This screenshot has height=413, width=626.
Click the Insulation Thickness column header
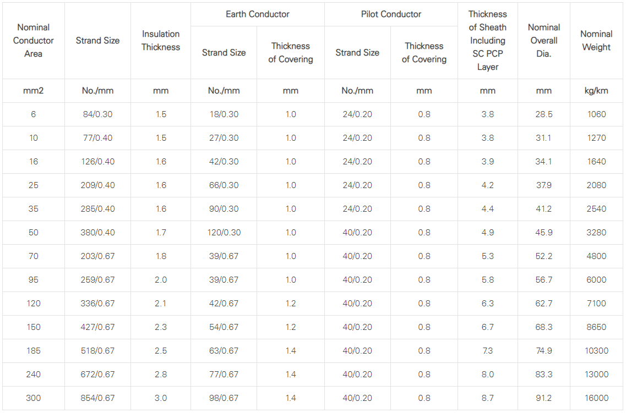click(161, 41)
